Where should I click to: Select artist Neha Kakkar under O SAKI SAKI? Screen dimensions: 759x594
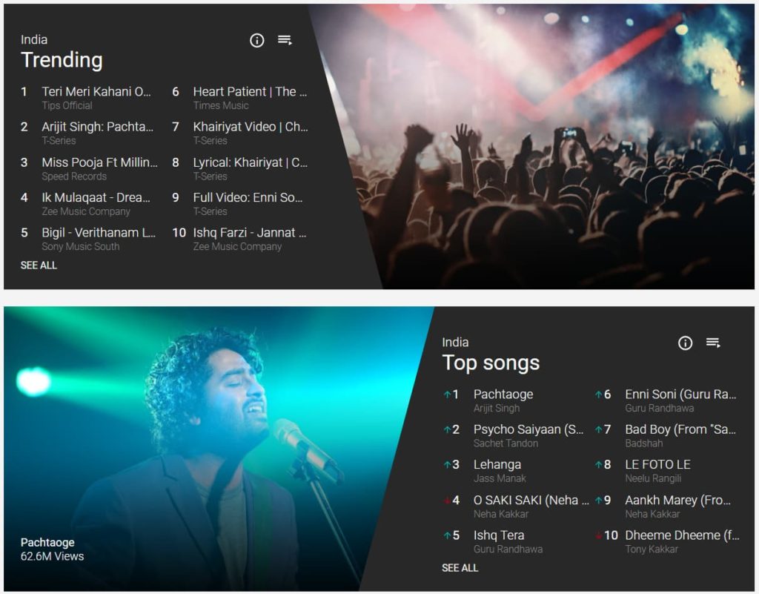point(501,514)
